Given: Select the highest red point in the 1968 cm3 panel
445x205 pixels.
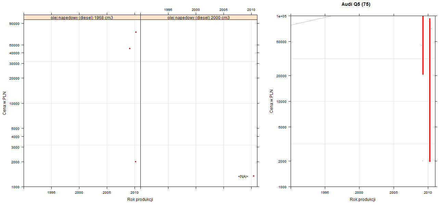Looking at the screenshot, I should tap(136, 32).
